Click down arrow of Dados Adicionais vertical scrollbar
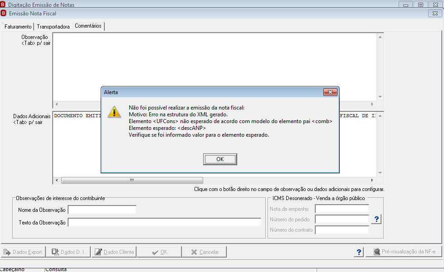Screen dimensions: 444x272 click(381, 173)
